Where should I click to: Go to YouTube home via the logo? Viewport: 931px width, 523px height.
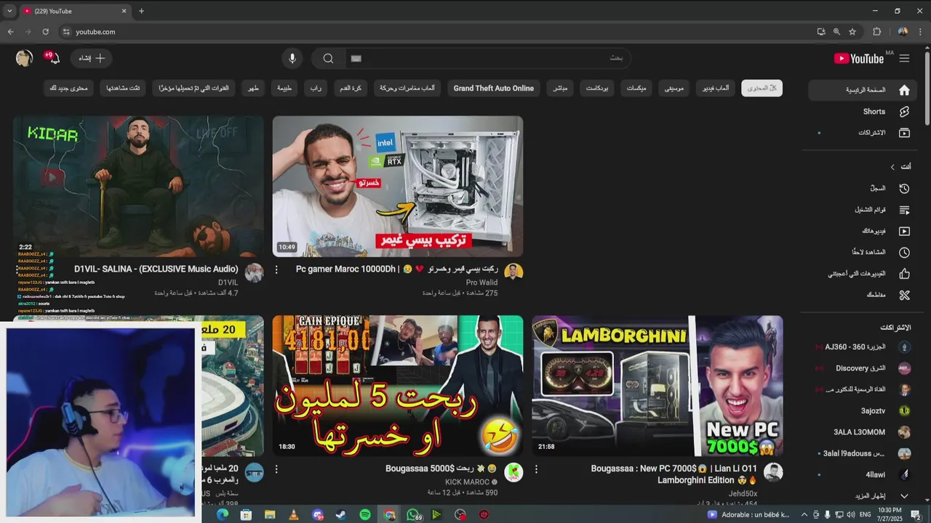click(860, 58)
